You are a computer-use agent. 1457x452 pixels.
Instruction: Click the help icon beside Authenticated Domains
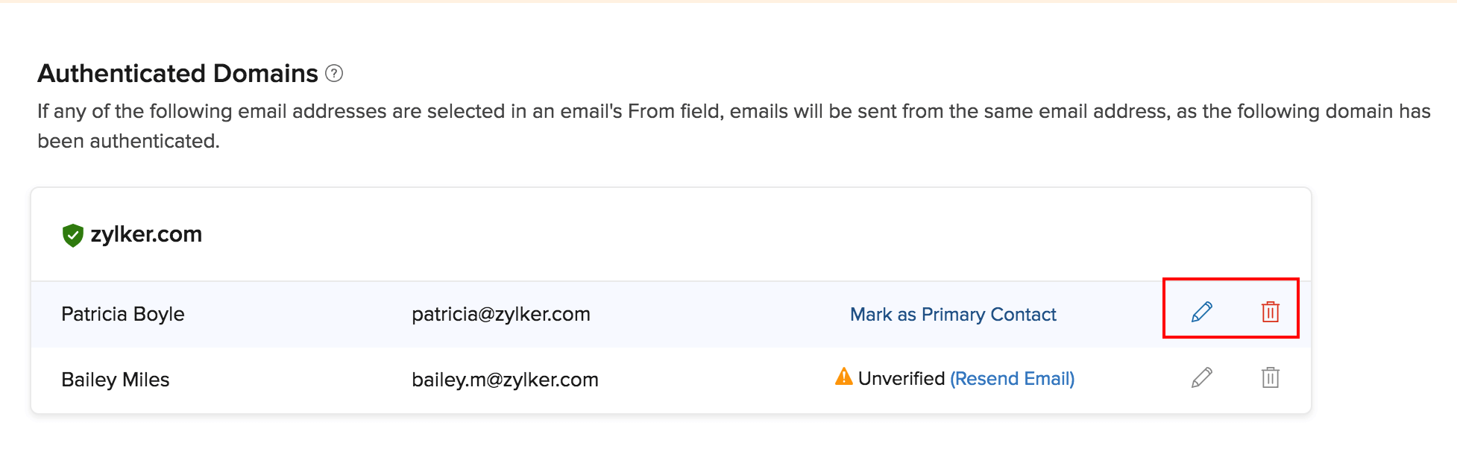[334, 73]
